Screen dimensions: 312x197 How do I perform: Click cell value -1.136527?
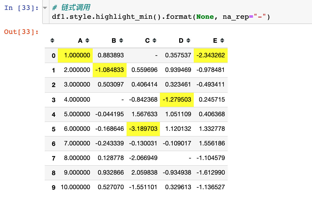(x=210, y=187)
